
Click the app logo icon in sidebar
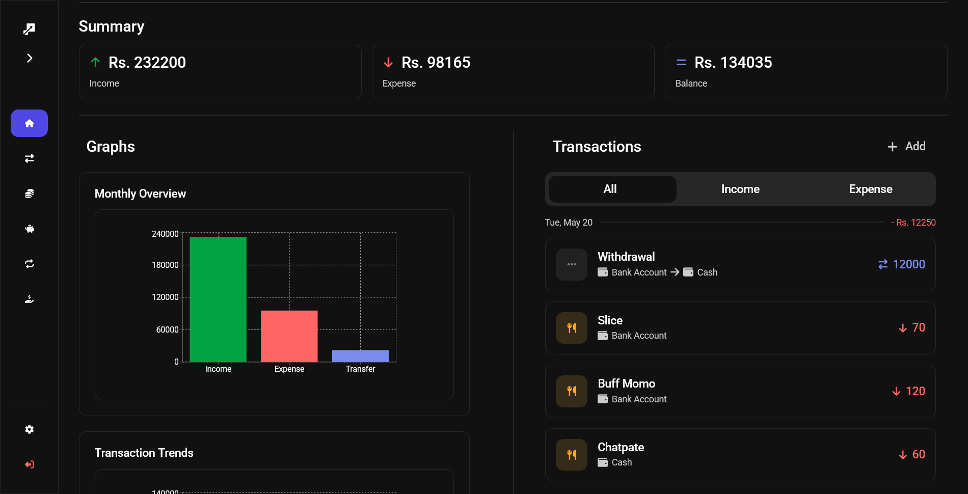pyautogui.click(x=29, y=29)
